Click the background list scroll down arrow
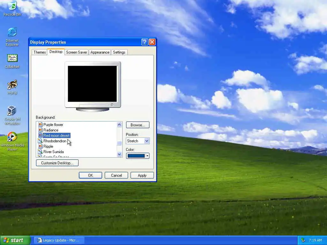Image resolution: width=327 pixels, height=245 pixels. tap(119, 154)
